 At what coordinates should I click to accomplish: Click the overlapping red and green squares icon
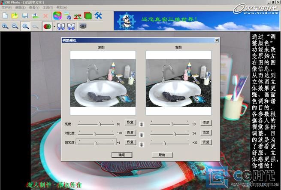pos(88,15)
